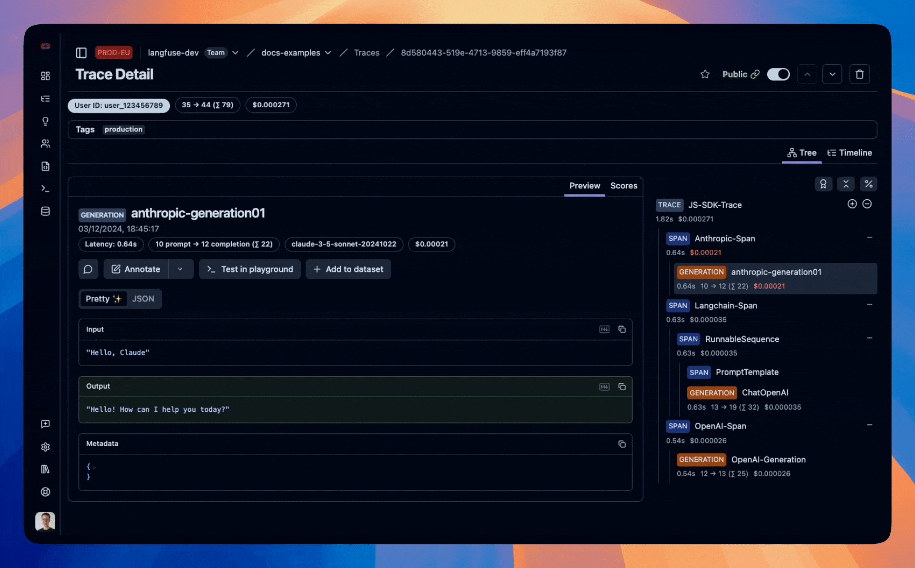Select the Preview tab
This screenshot has width=915, height=568.
pyautogui.click(x=585, y=186)
